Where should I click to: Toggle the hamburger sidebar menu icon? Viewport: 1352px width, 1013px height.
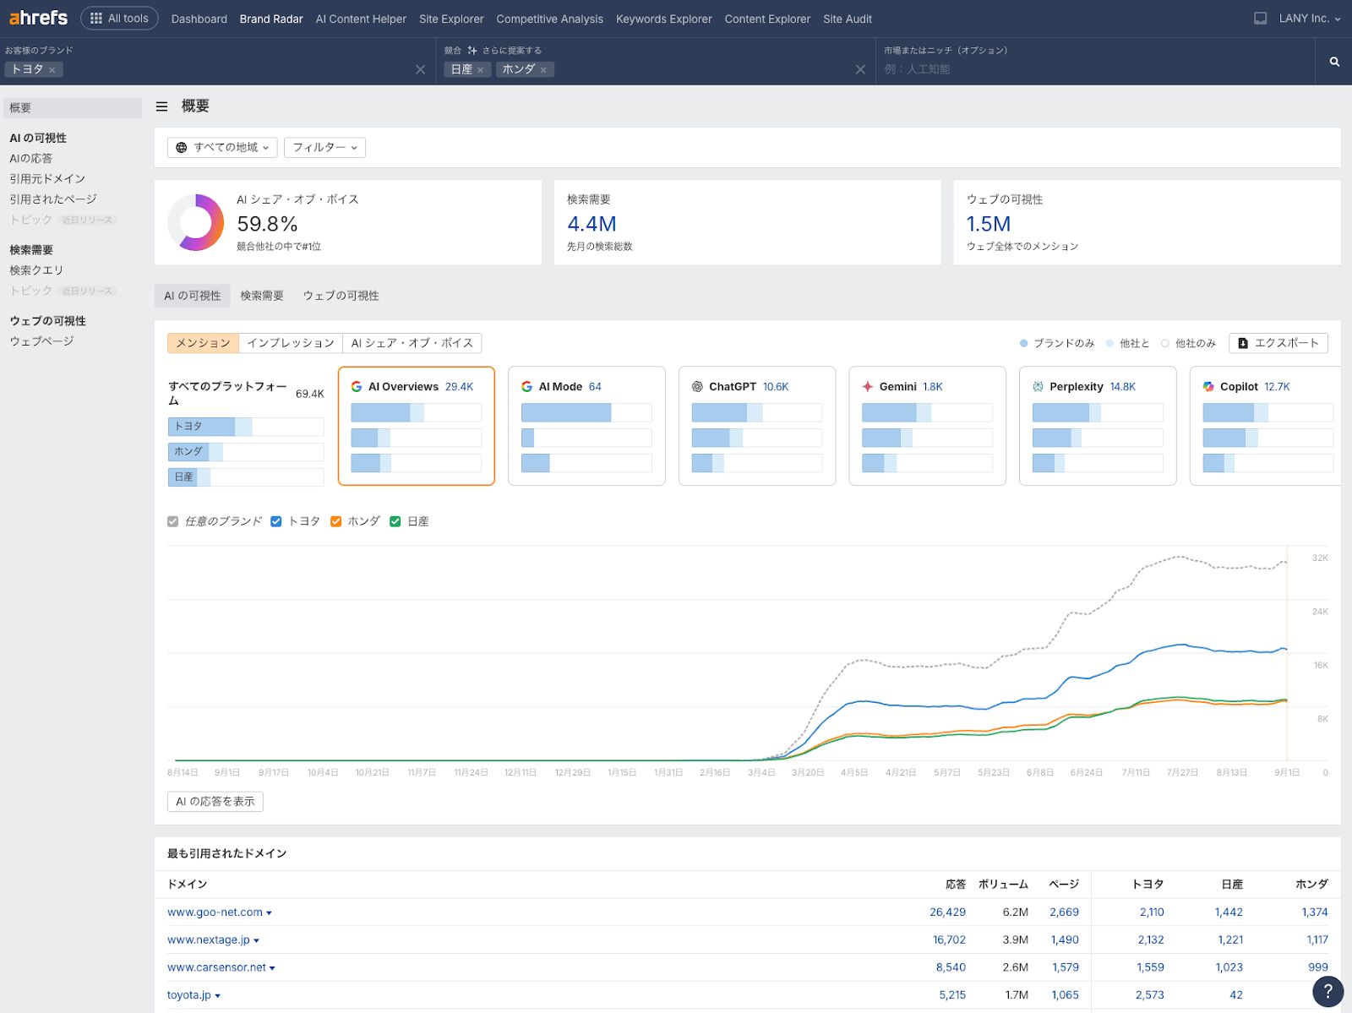pyautogui.click(x=161, y=106)
